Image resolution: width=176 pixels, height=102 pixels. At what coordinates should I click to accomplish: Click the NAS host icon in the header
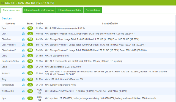[x=2, y=3]
